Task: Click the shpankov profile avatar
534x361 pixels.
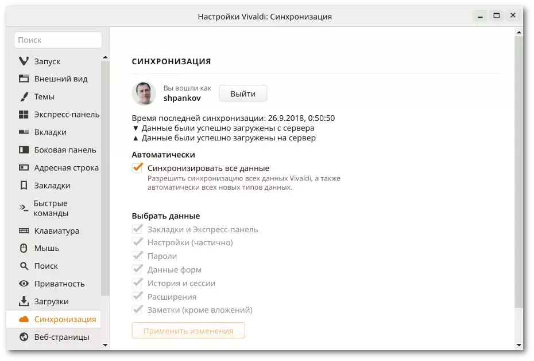Action: pos(144,93)
